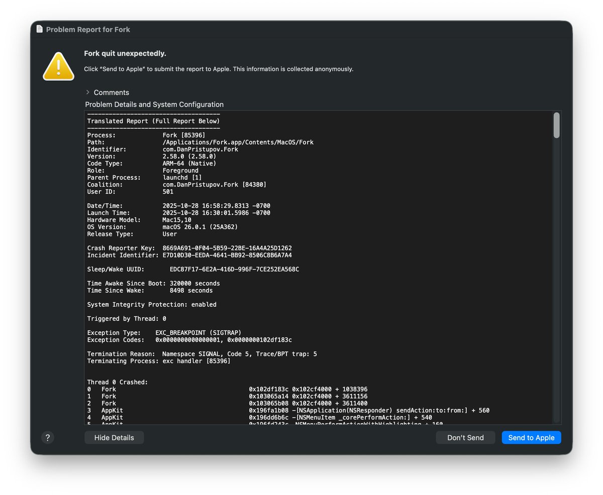
Task: Click the 'Triggered by Thread: 0' line
Action: click(x=127, y=318)
